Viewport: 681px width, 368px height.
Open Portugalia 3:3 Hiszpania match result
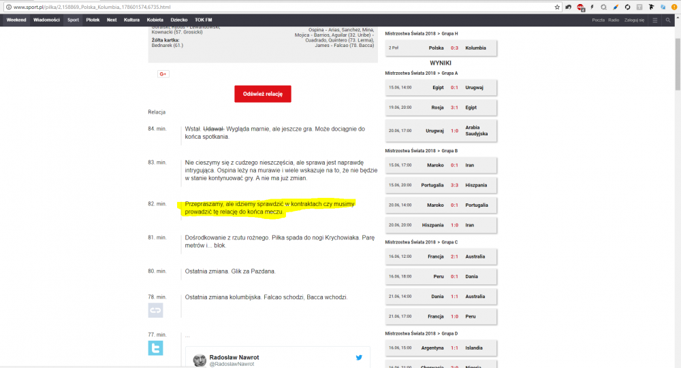click(441, 185)
